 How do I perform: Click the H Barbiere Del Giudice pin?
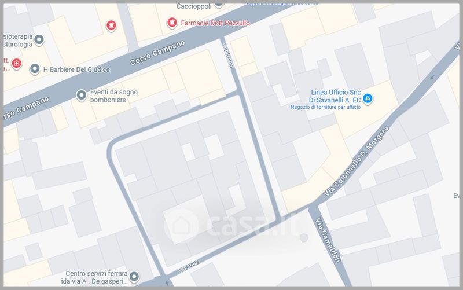tap(35, 69)
